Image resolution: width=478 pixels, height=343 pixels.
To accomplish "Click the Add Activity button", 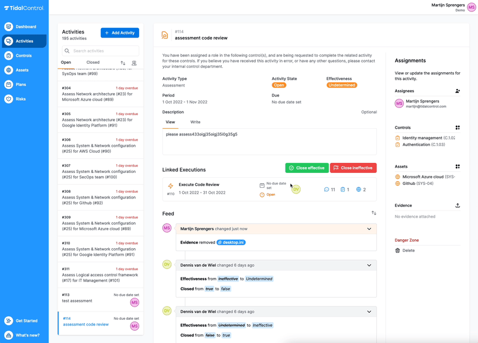I will pyautogui.click(x=119, y=33).
